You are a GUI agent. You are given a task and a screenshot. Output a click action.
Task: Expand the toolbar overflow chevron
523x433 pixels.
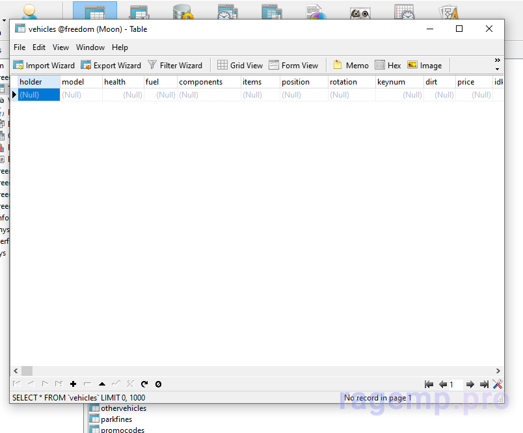pyautogui.click(x=498, y=60)
